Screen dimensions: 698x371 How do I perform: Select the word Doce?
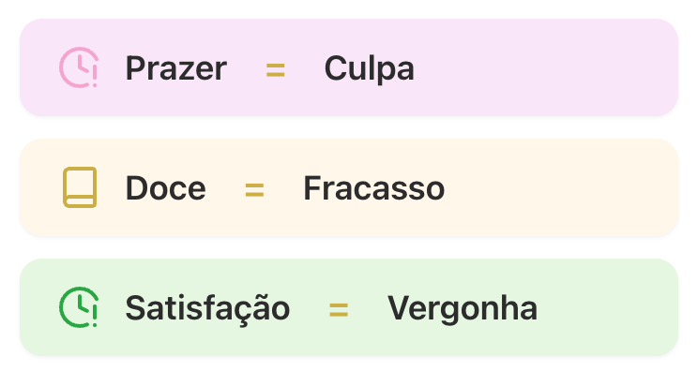pyautogui.click(x=166, y=188)
